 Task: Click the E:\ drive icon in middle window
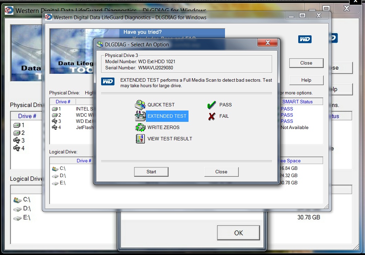pyautogui.click(x=55, y=183)
